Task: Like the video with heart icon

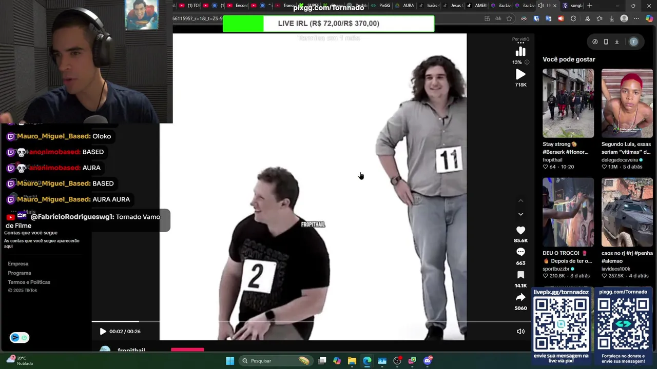Action: coord(520,231)
